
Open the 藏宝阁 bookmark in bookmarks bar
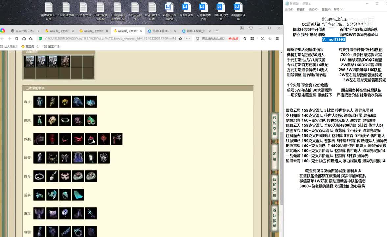click(30, 46)
